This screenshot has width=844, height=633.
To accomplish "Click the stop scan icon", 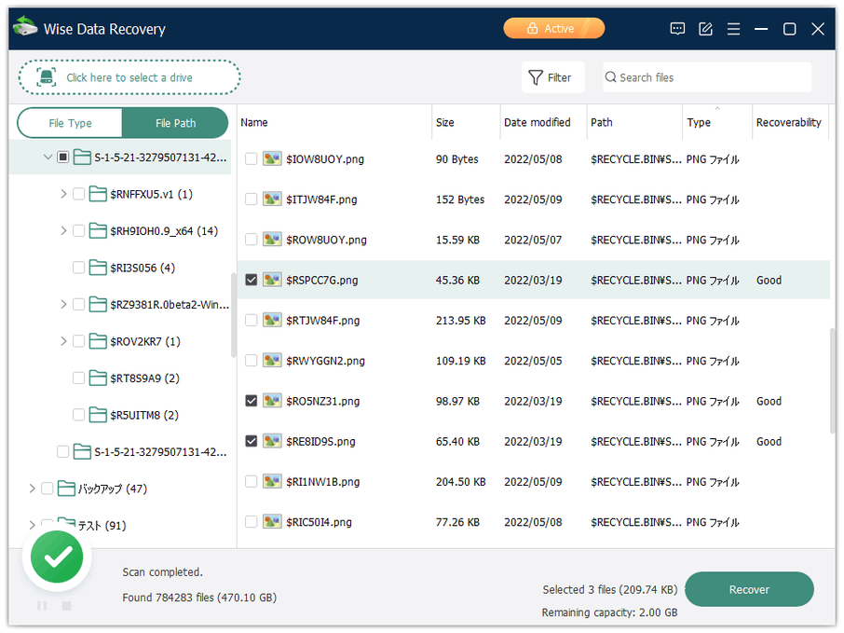I will (67, 606).
